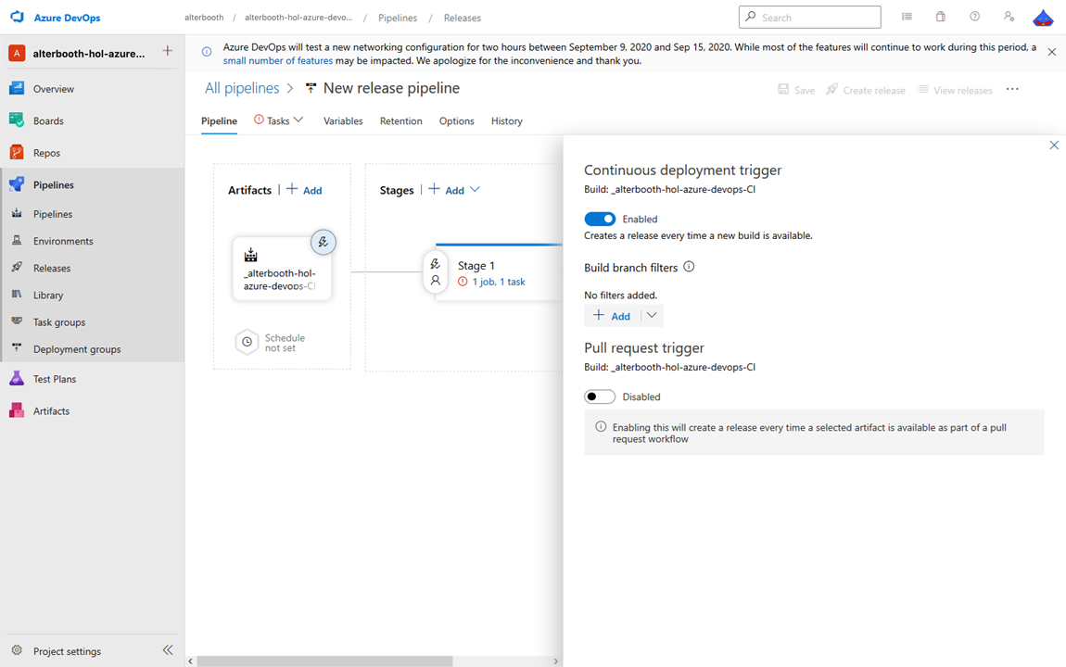
Task: Click the alterbooth breadcrumb
Action: (x=204, y=18)
